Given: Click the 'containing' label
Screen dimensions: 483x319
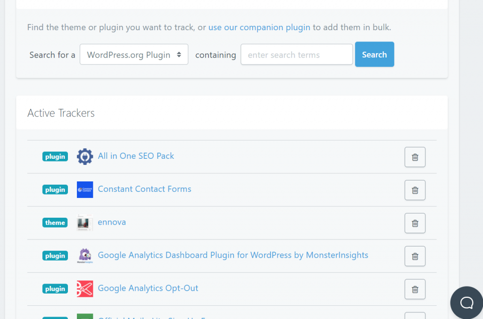Looking at the screenshot, I should [x=216, y=55].
